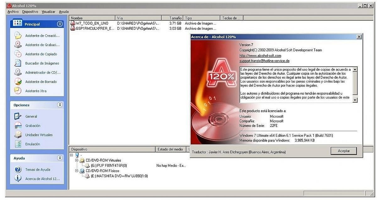The image size is (377, 200).
Task: Sort by Tamaño column header
Action: click(x=172, y=18)
